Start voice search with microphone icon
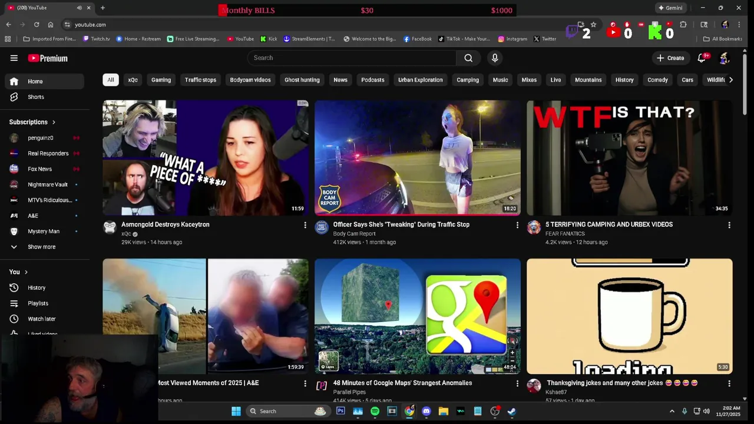 495,58
